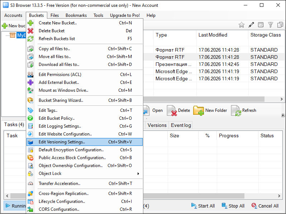Choose Edit Versioning Settings menu entry
286x214 pixels.
(85, 142)
